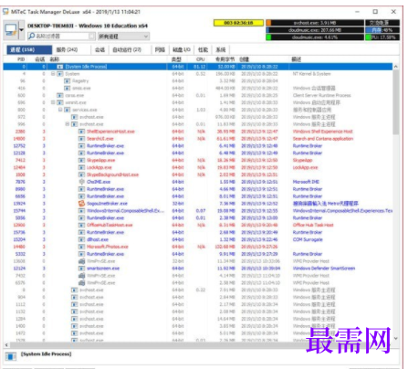Sort by the CPU column header
Viewport: 408px width, 369px height.
(201, 59)
